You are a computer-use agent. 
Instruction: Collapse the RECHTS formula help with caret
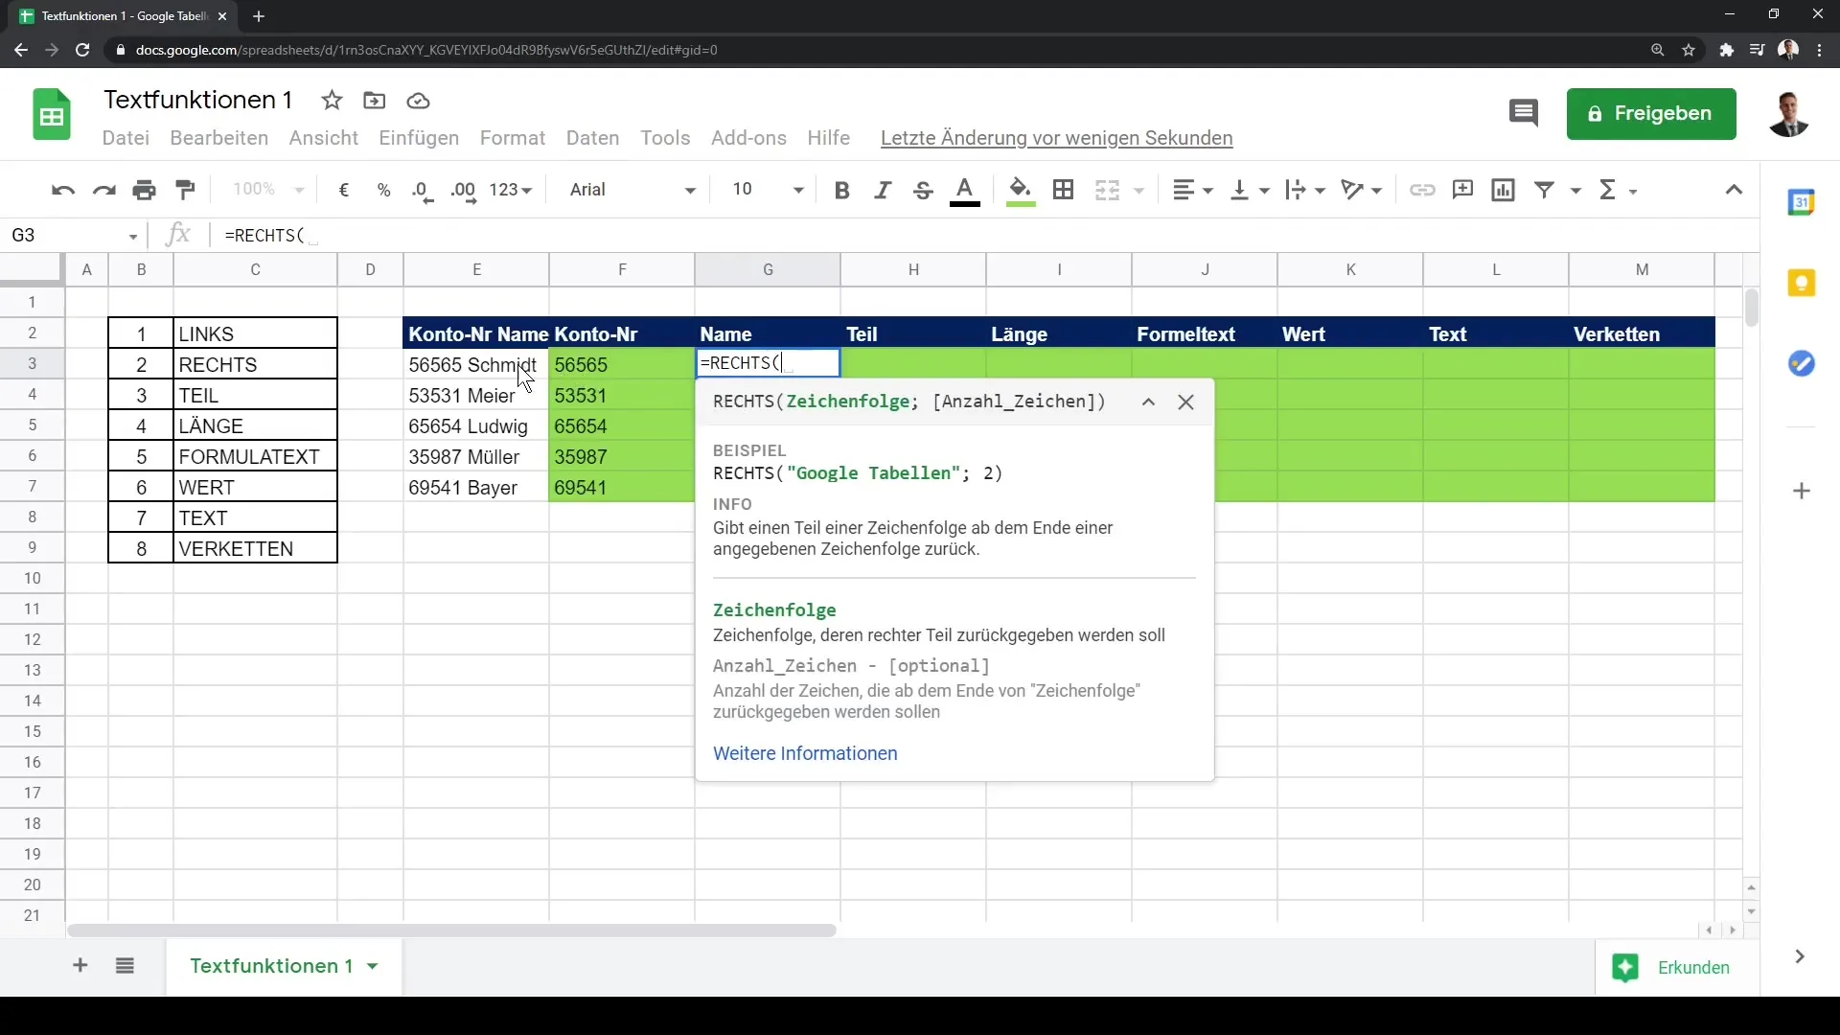point(1148,402)
